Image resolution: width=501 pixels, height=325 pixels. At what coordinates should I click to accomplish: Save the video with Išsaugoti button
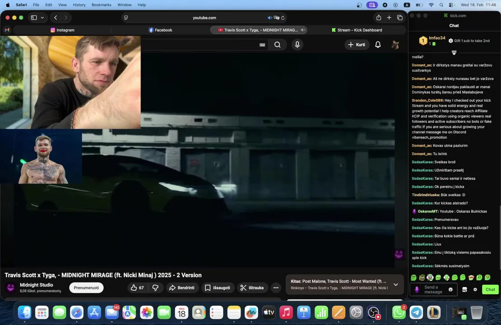click(218, 288)
